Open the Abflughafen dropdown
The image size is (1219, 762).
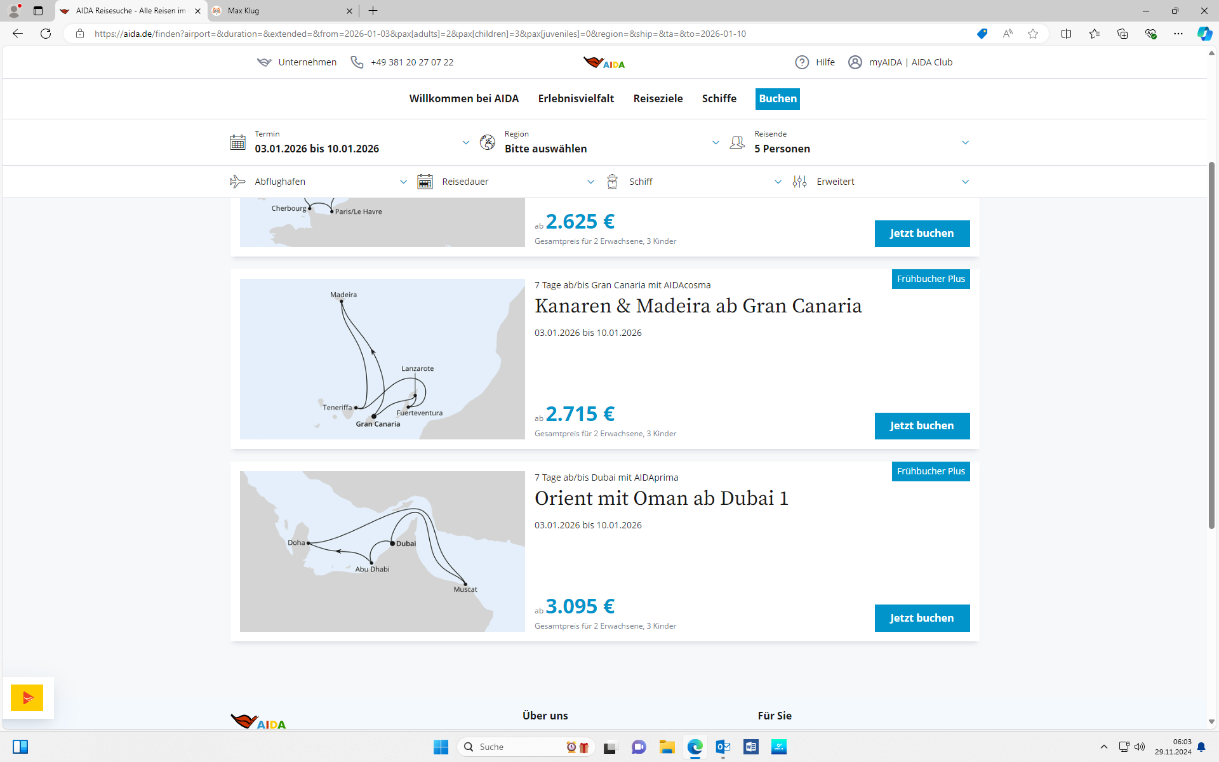click(x=403, y=182)
